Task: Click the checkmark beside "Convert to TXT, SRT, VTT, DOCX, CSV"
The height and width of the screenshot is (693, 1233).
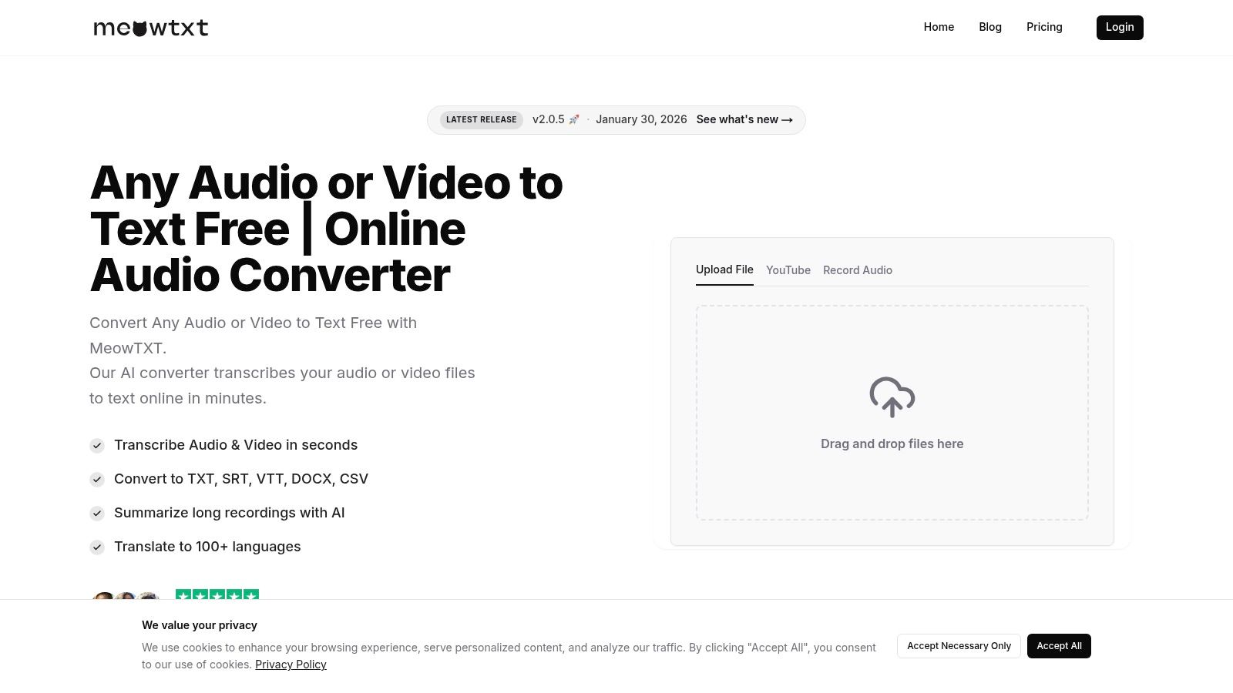Action: pyautogui.click(x=97, y=480)
